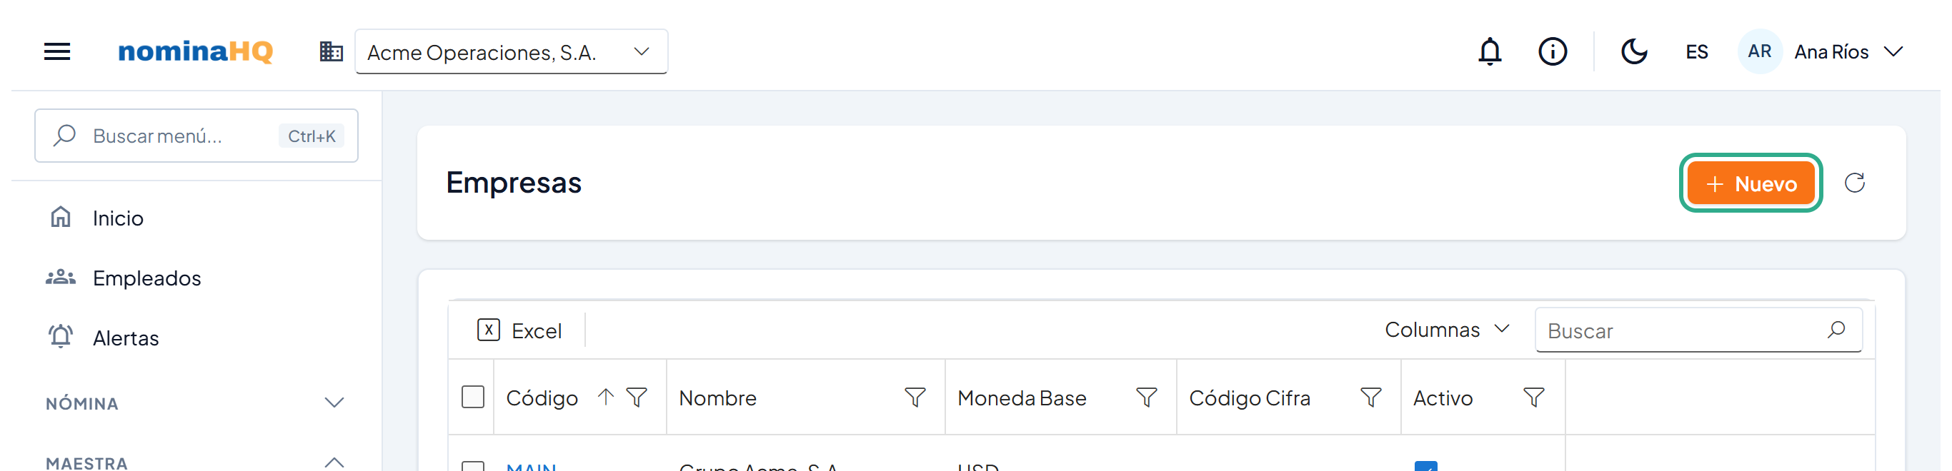1952x471 pixels.
Task: Export table to Excel
Action: click(519, 330)
